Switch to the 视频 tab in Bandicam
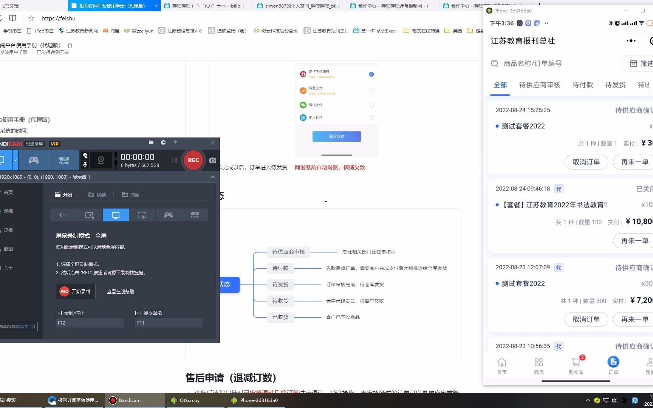This screenshot has width=653, height=408. [97, 195]
